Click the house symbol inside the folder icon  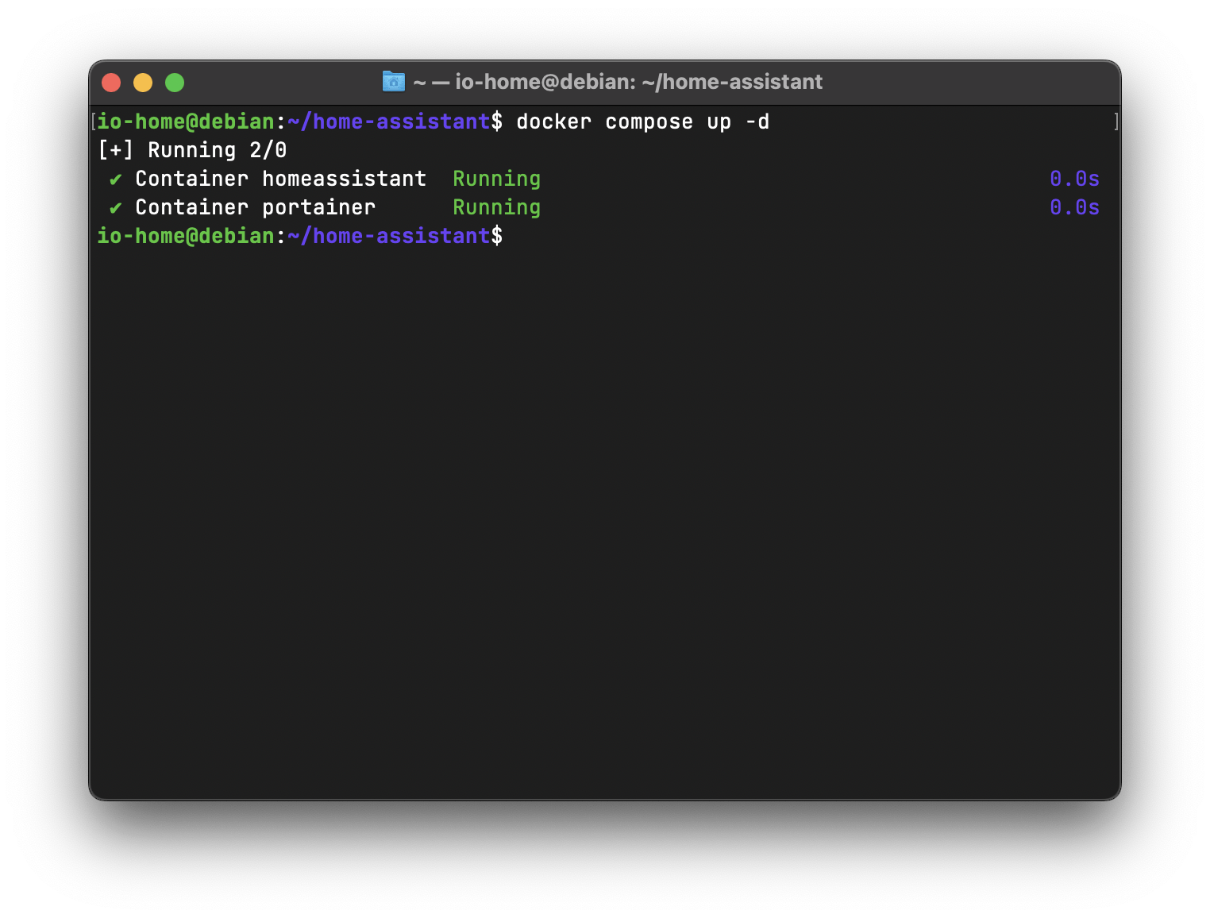(x=394, y=82)
